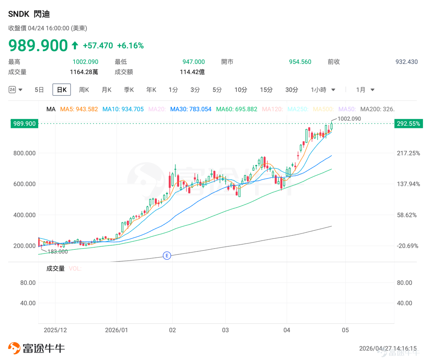
Task: Toggle the MA200 indicator label
Action: coord(377,109)
